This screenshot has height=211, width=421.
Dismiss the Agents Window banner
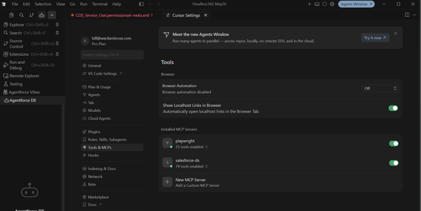[396, 33]
